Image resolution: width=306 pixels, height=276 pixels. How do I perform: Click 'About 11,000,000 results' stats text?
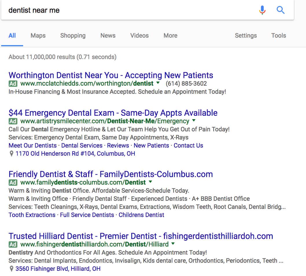62,57
